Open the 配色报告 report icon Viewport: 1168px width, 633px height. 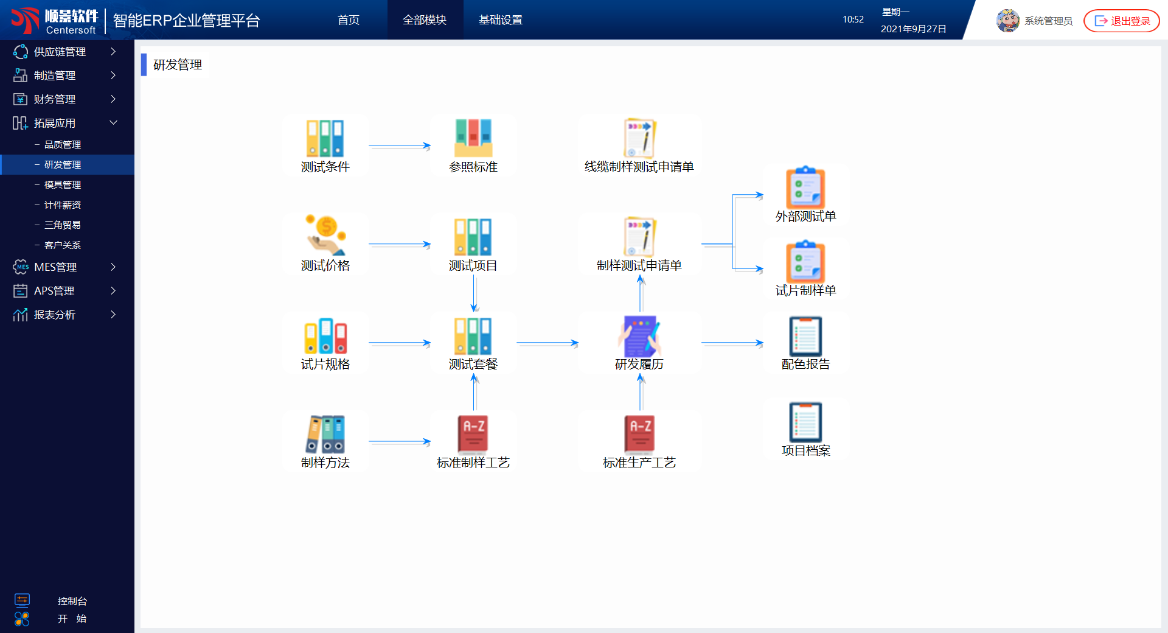[x=805, y=336]
